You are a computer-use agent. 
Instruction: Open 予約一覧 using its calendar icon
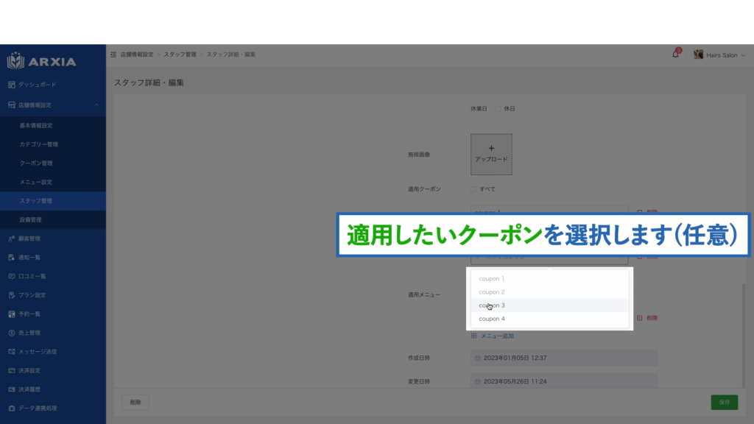[12, 314]
